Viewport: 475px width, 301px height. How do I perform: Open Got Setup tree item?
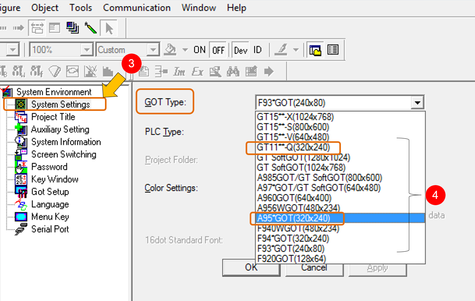(50, 192)
